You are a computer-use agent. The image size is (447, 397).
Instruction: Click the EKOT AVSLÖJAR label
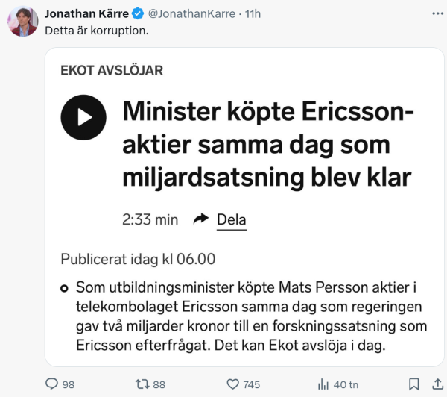[x=112, y=71]
